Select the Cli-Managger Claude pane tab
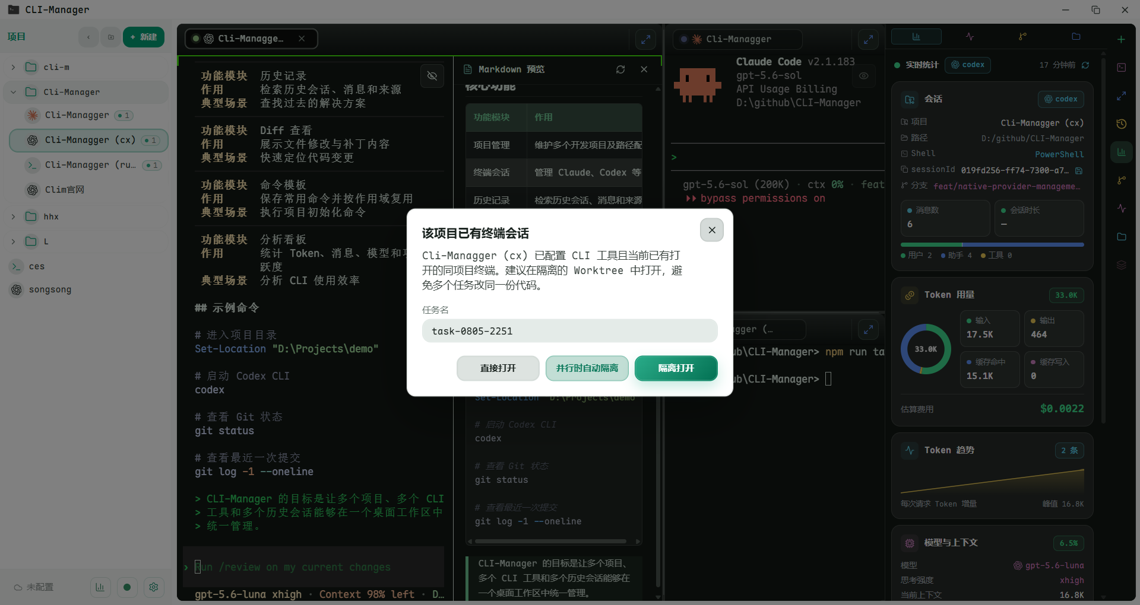Image resolution: width=1140 pixels, height=605 pixels. pyautogui.click(x=737, y=39)
